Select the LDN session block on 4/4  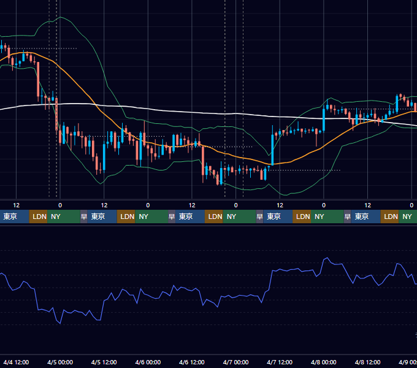tap(38, 217)
